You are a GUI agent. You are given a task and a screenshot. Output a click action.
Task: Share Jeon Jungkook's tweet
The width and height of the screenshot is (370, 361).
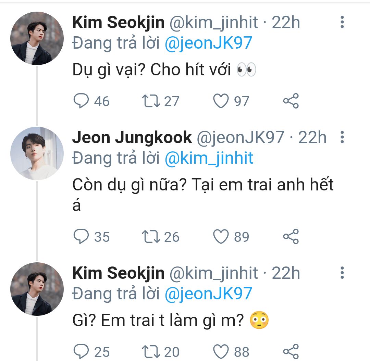291,237
